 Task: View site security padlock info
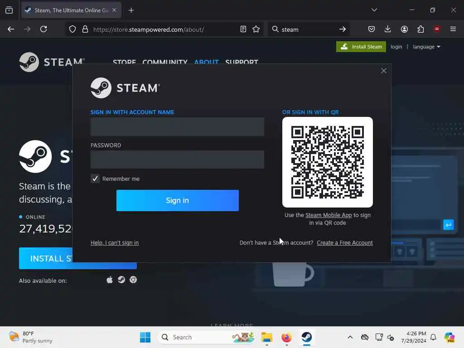pyautogui.click(x=85, y=29)
